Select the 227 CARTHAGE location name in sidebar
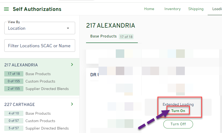The width and height of the screenshot is (222, 133). point(20,105)
